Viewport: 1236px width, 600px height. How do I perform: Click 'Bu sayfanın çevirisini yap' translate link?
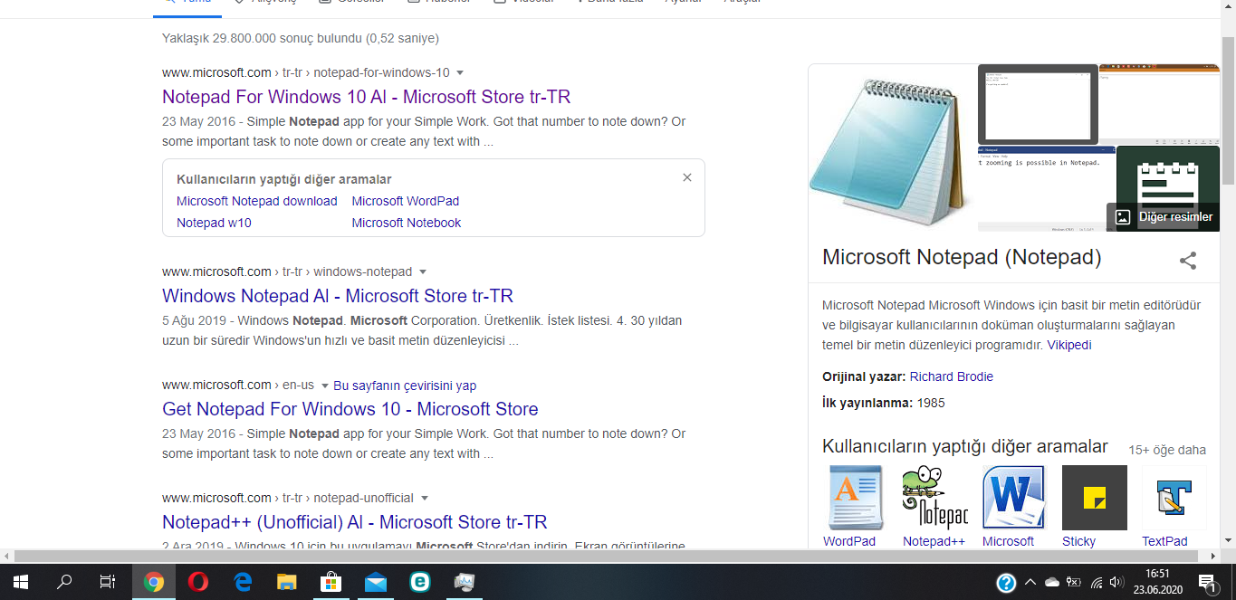[x=405, y=386]
